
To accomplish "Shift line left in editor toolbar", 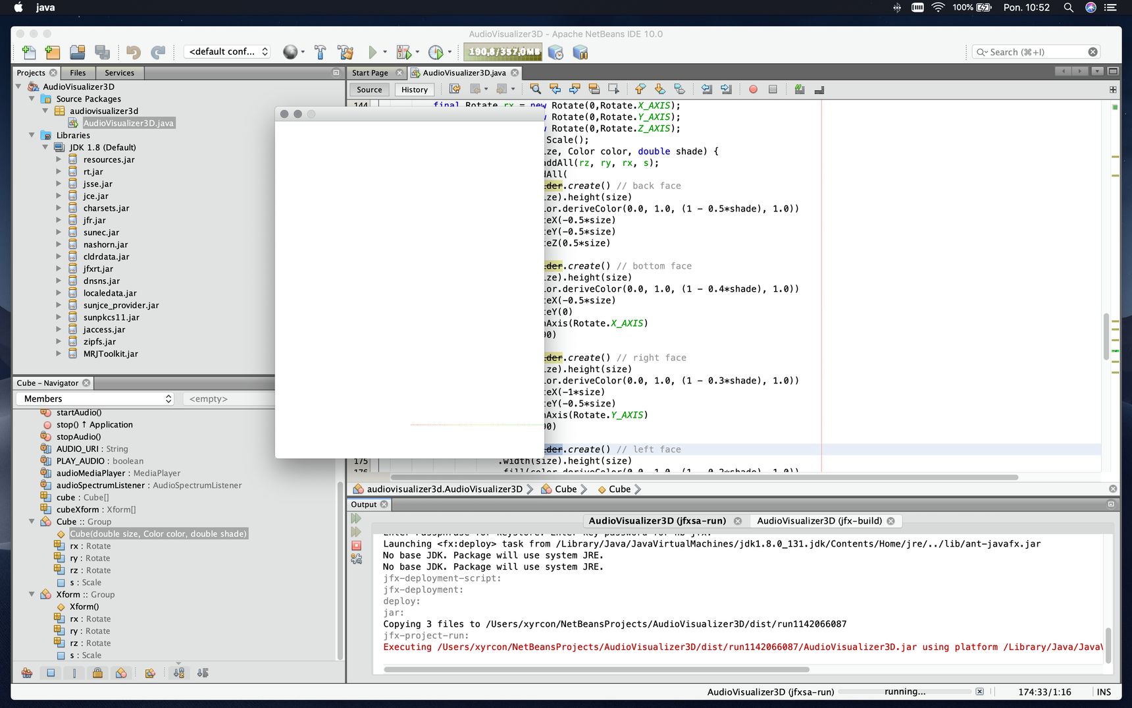I will pyautogui.click(x=707, y=89).
